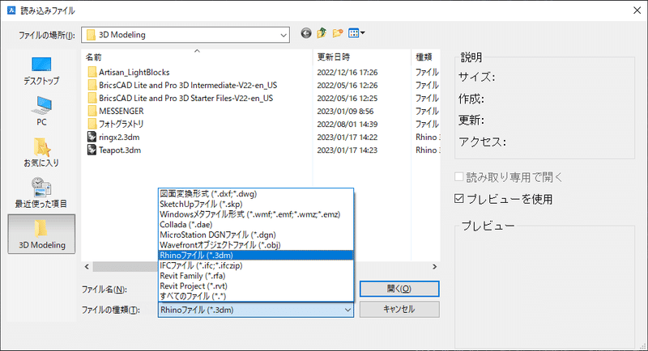This screenshot has width=648, height=351.
Task: Sort by 種類 column header
Action: click(426, 57)
